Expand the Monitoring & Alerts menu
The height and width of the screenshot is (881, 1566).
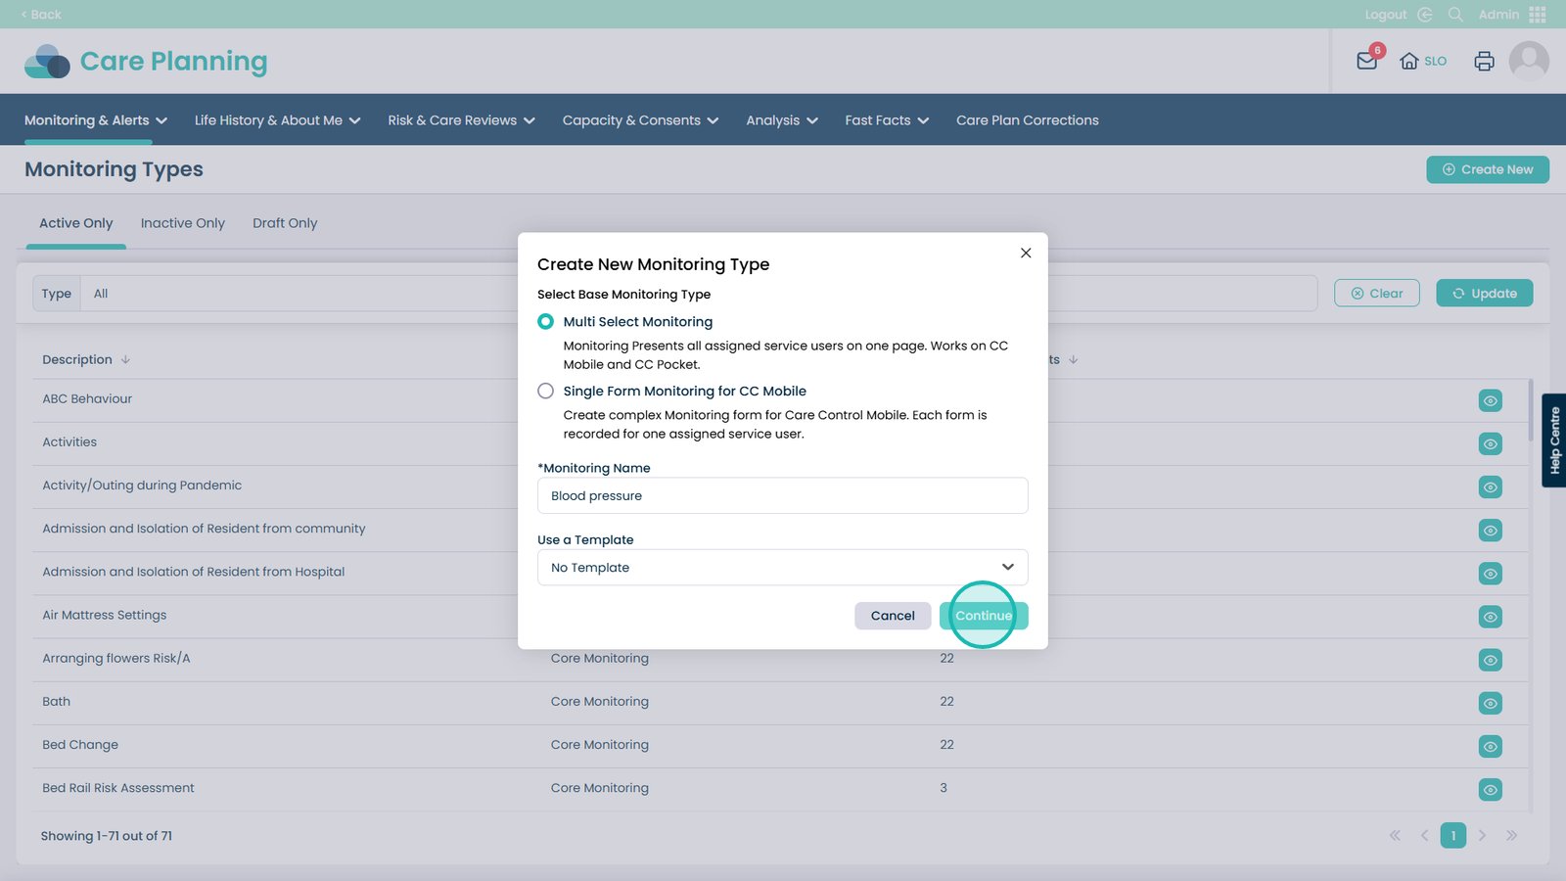point(96,120)
